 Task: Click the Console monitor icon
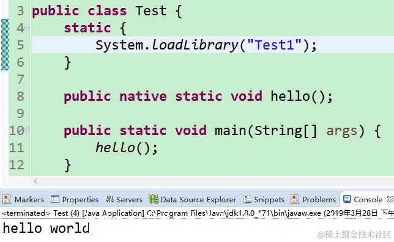point(347,199)
